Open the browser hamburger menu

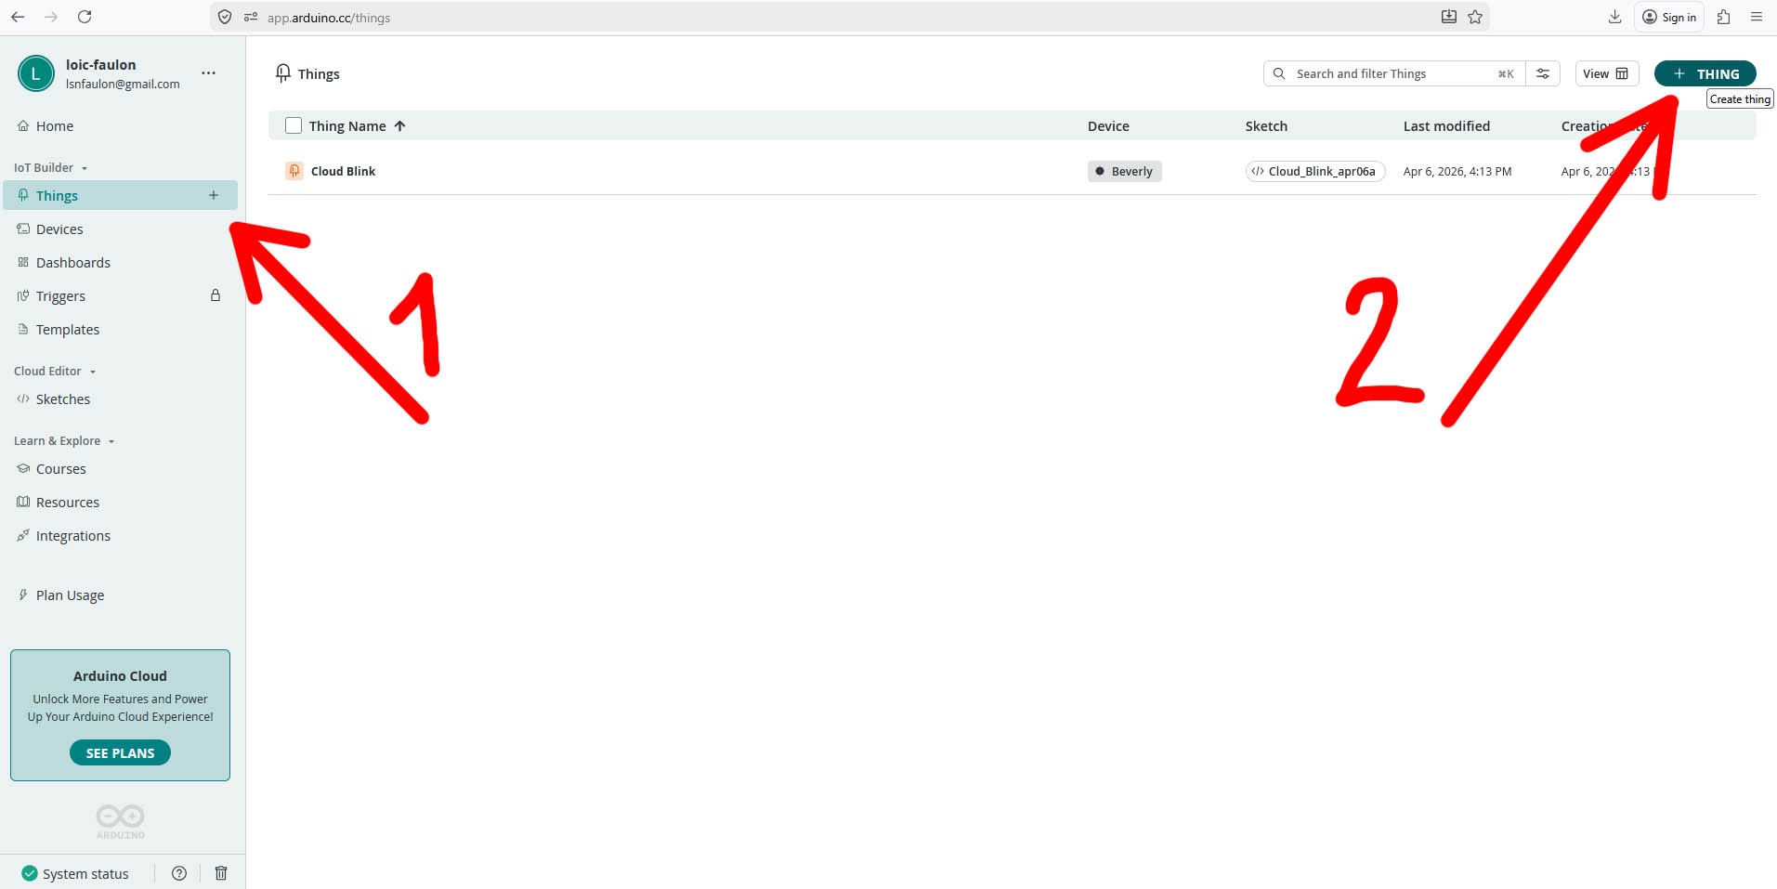(1757, 17)
